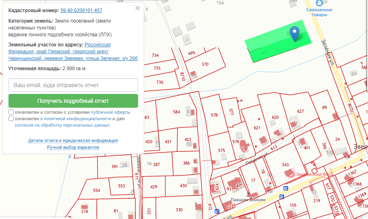This screenshot has width=368, height=219.
Task: Close the cadastral info popup
Action: tap(138, 8)
